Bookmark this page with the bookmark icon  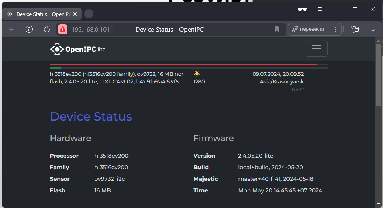coord(276,29)
